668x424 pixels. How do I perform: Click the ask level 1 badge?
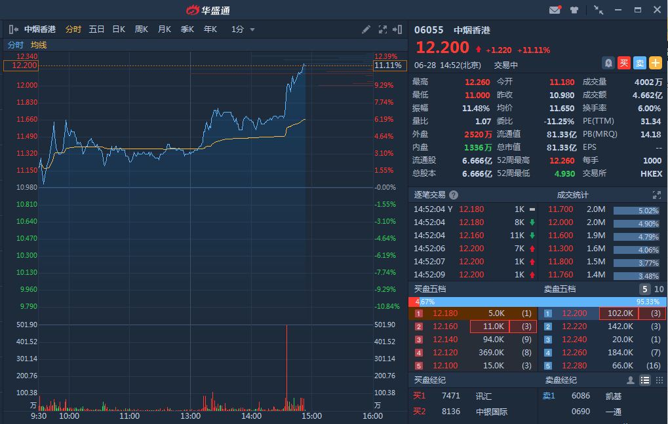(548, 314)
